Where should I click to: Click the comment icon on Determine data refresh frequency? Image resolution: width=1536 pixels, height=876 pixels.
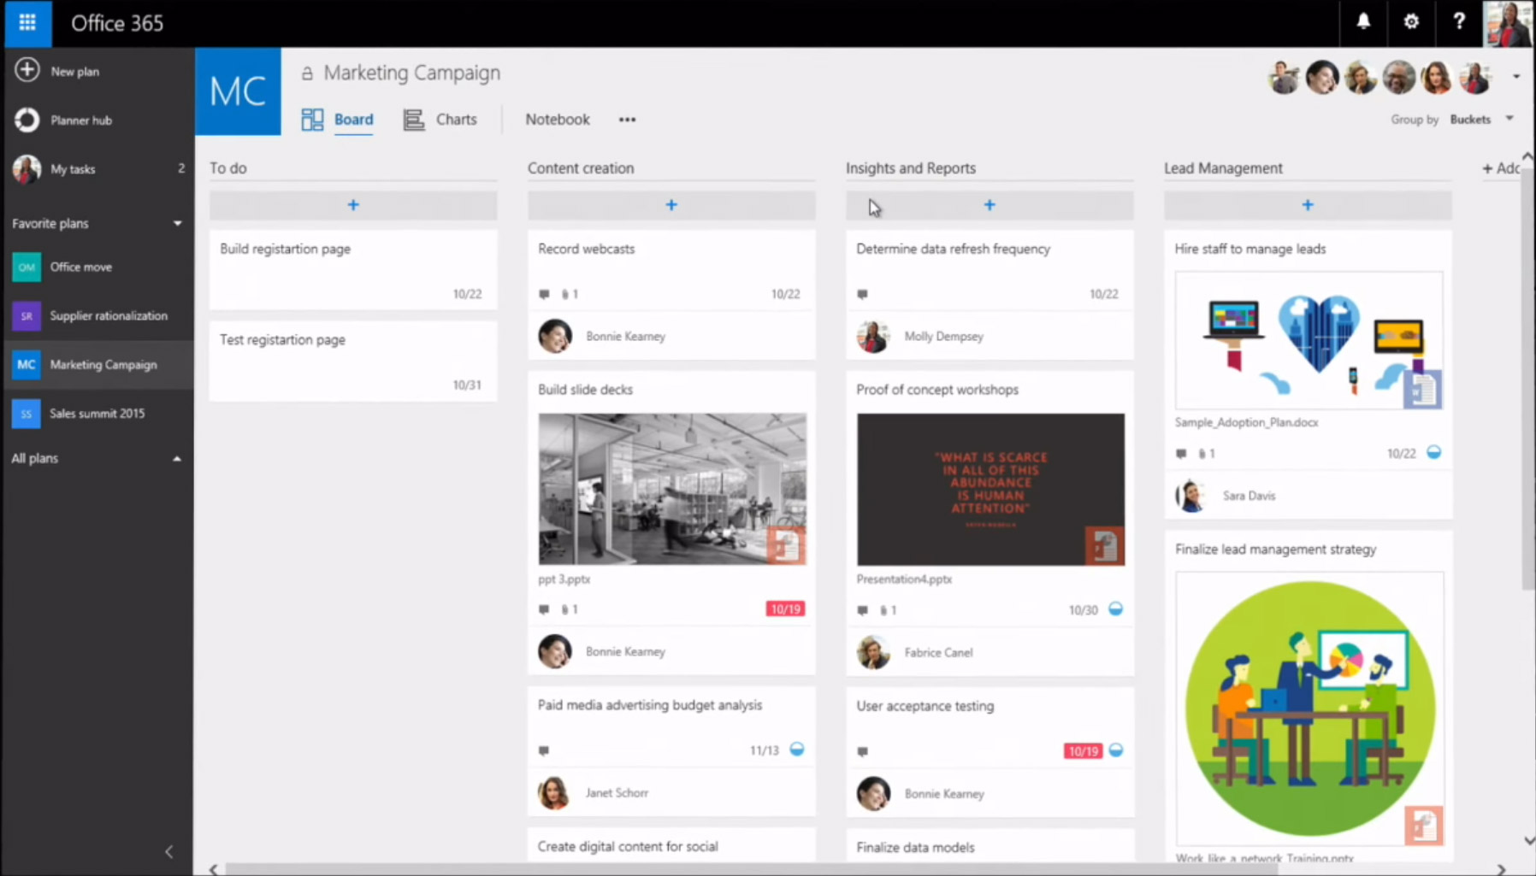click(x=862, y=294)
